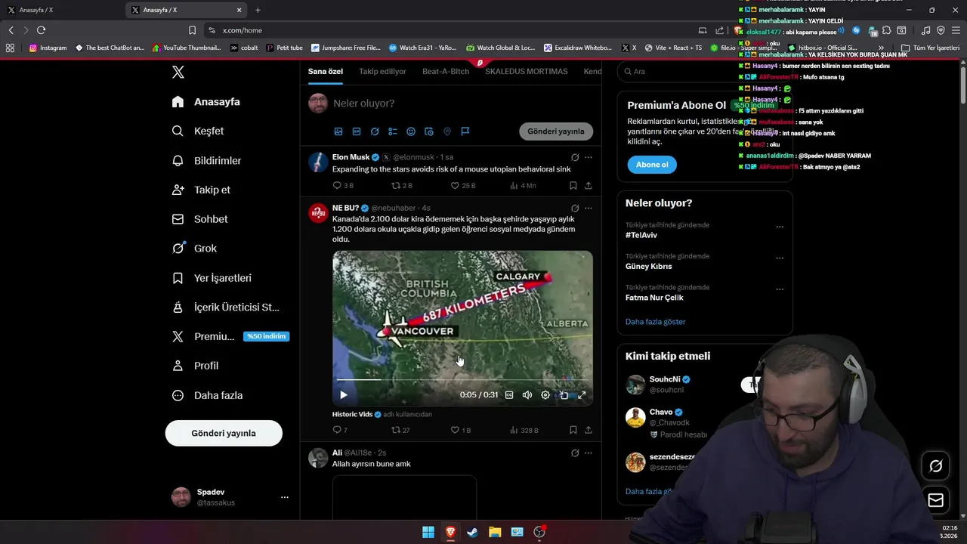Viewport: 967px width, 544px height.
Task: Click the flag icon in composer toolbar
Action: point(465,131)
